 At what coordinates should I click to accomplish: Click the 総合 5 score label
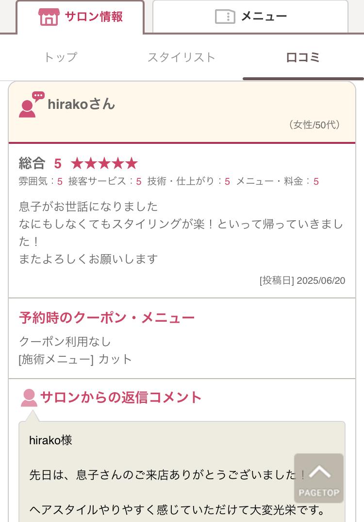click(40, 163)
